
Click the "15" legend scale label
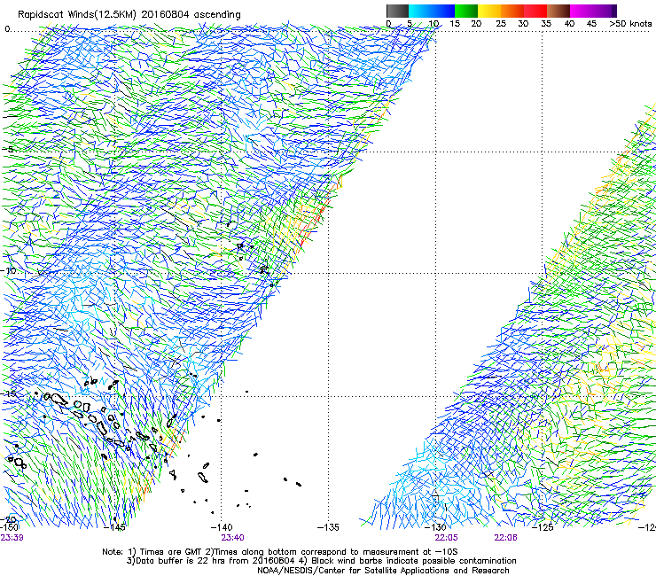click(x=455, y=24)
